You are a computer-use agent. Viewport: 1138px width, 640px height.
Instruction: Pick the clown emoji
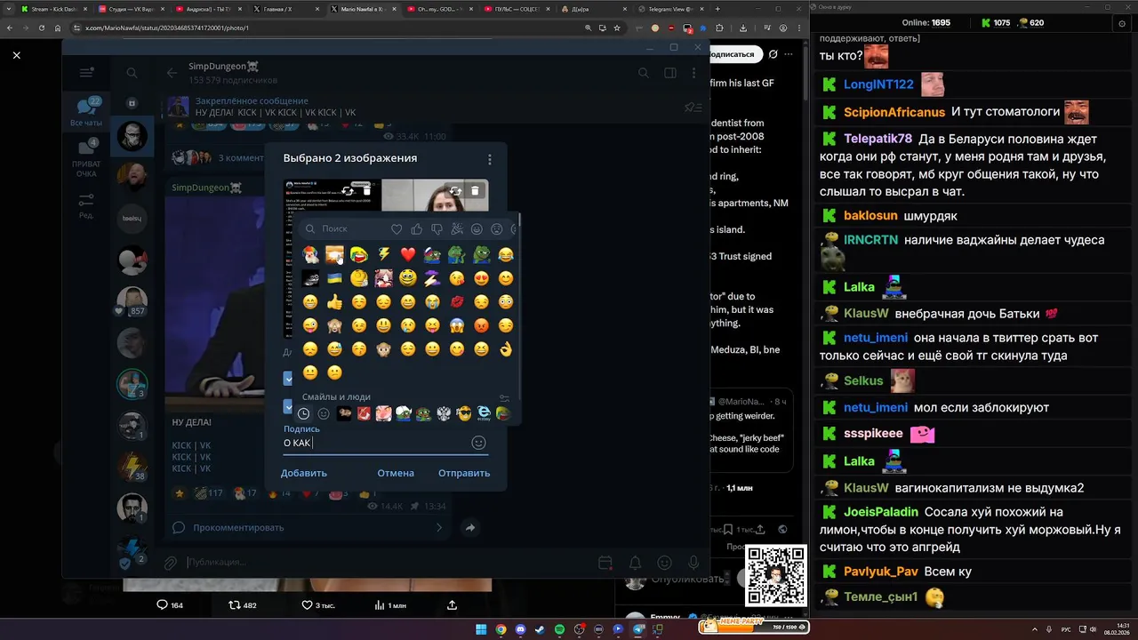click(x=310, y=255)
